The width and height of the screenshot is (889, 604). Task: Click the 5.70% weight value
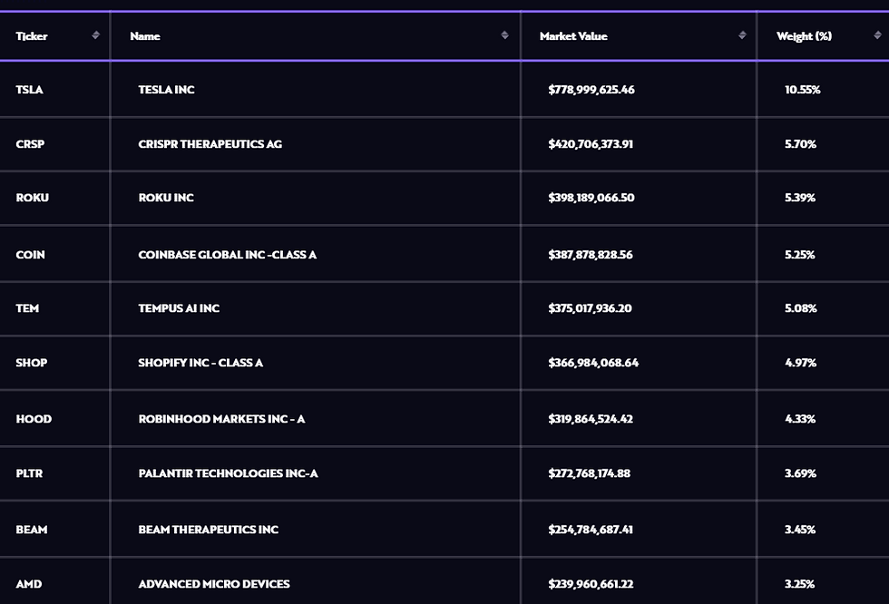[800, 144]
